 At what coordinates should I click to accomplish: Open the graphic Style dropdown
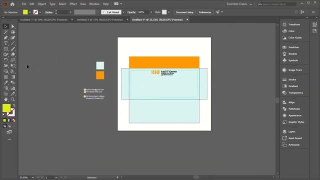coord(169,12)
